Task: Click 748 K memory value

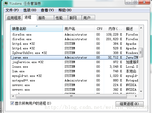Action: (x=118, y=71)
